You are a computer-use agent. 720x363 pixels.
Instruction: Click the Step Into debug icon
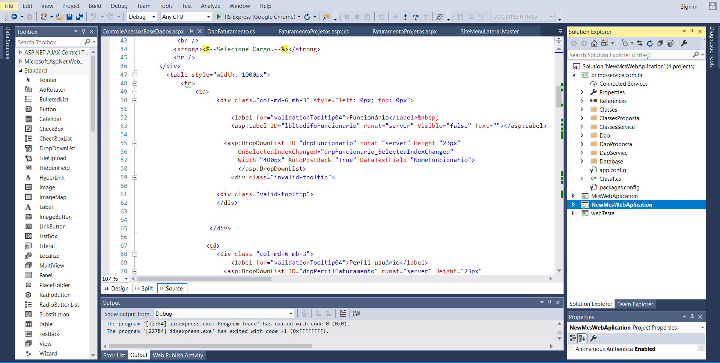[405, 17]
